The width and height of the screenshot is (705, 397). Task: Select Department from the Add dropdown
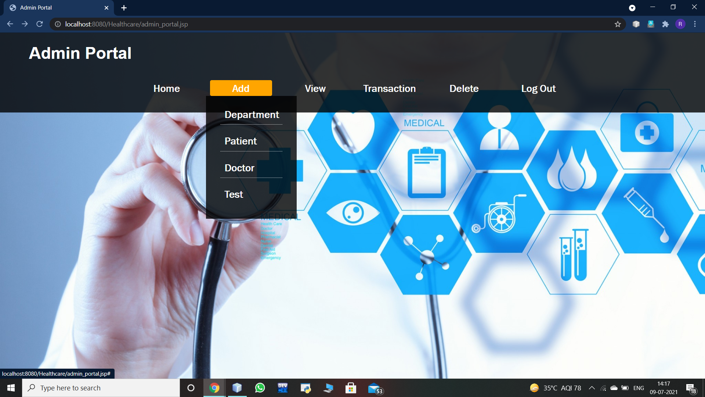pos(252,115)
